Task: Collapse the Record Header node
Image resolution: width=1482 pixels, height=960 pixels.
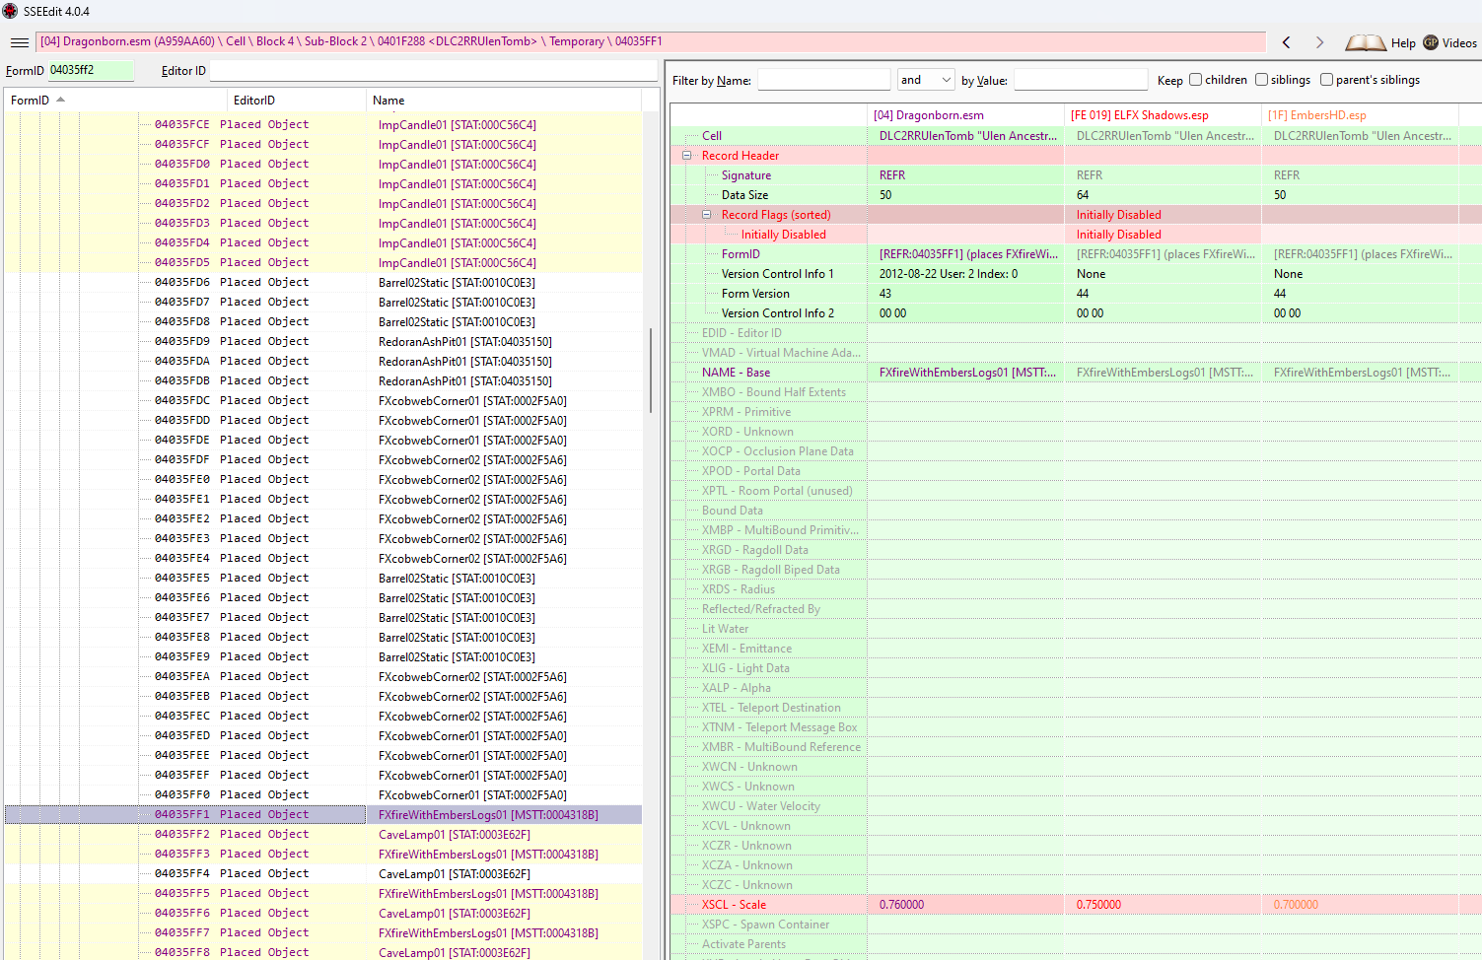Action: click(687, 156)
